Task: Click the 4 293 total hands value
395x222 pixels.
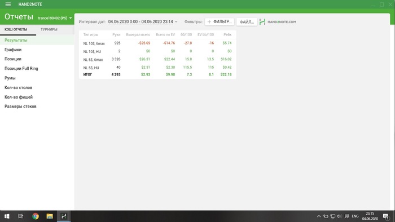Action: coord(116,75)
